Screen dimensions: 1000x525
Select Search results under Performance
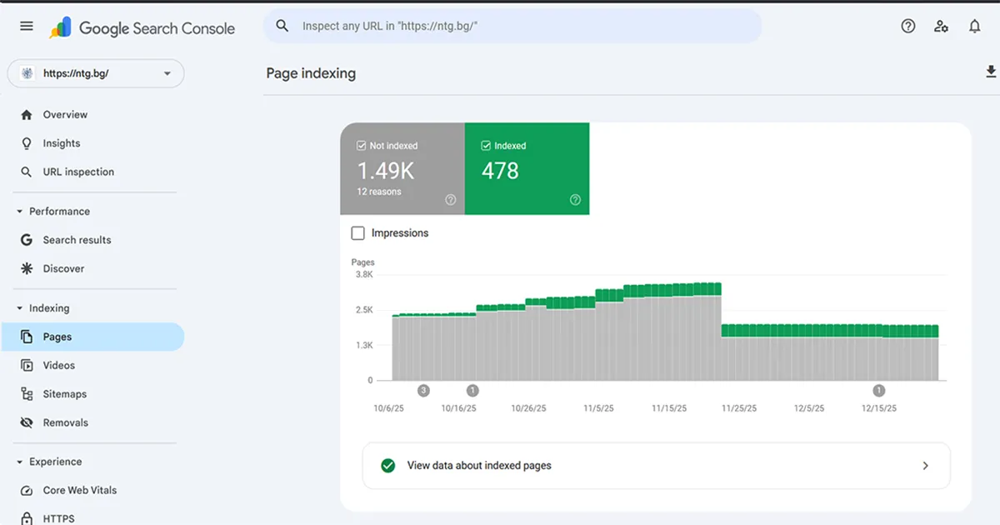(x=77, y=240)
